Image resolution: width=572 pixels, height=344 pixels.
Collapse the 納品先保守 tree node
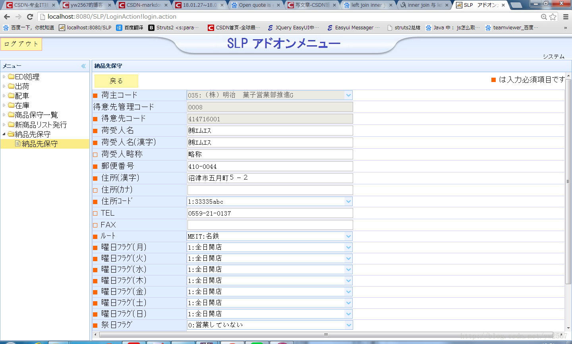click(x=4, y=134)
